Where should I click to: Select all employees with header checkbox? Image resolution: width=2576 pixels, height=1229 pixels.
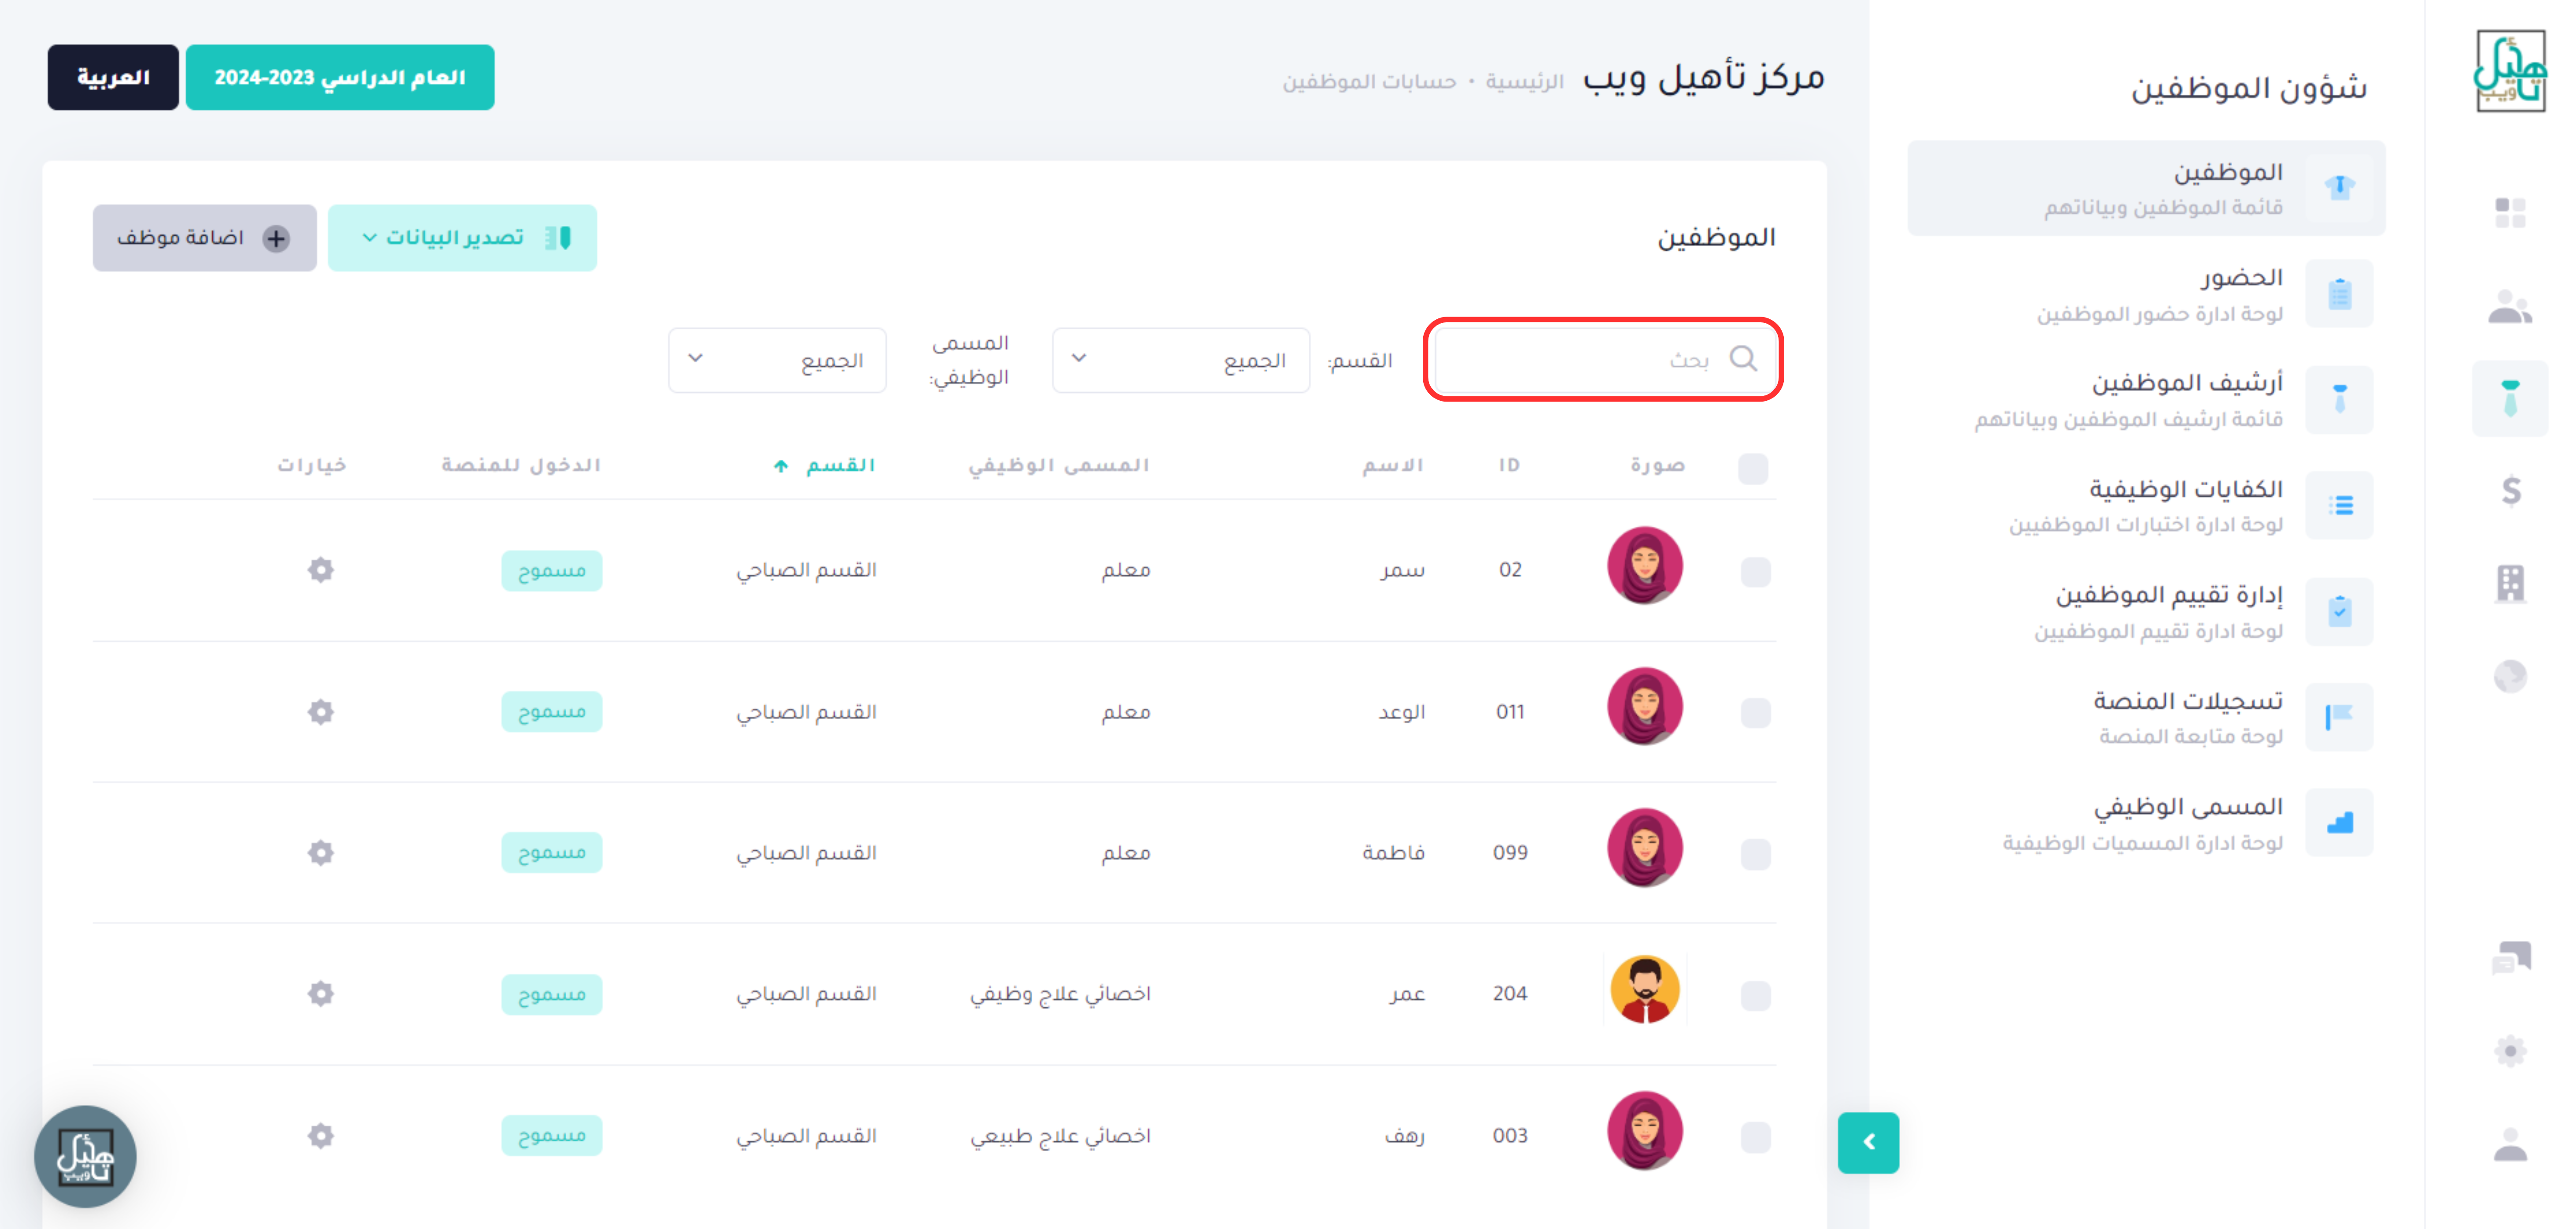point(1753,468)
